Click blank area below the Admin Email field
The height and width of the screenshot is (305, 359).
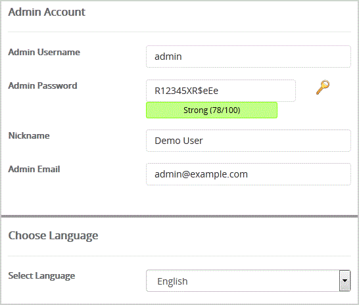pyautogui.click(x=249, y=199)
